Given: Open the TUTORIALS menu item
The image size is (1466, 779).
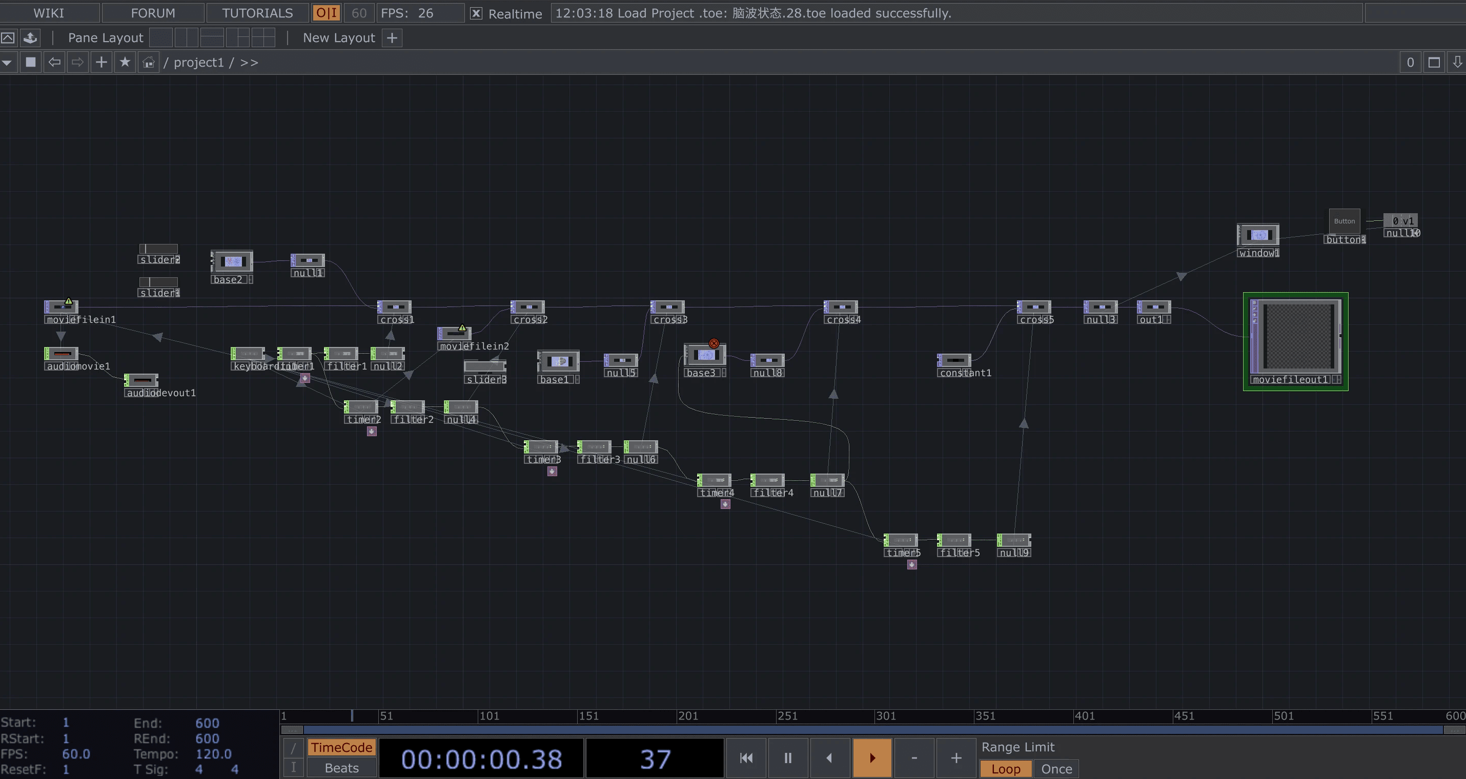Looking at the screenshot, I should click(x=257, y=13).
